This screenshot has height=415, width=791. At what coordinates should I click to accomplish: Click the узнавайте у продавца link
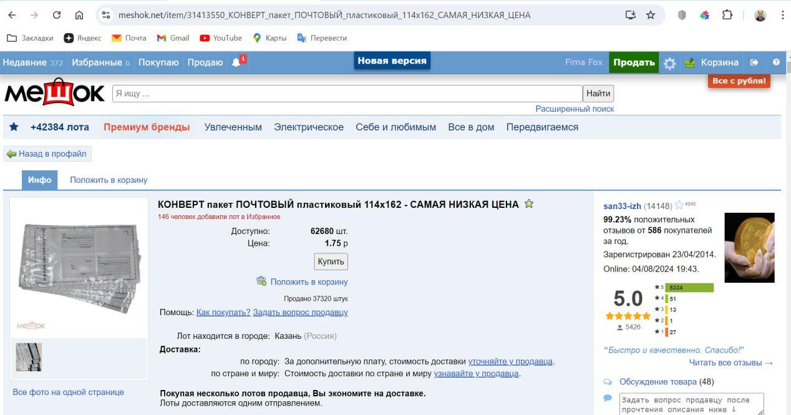pos(477,374)
